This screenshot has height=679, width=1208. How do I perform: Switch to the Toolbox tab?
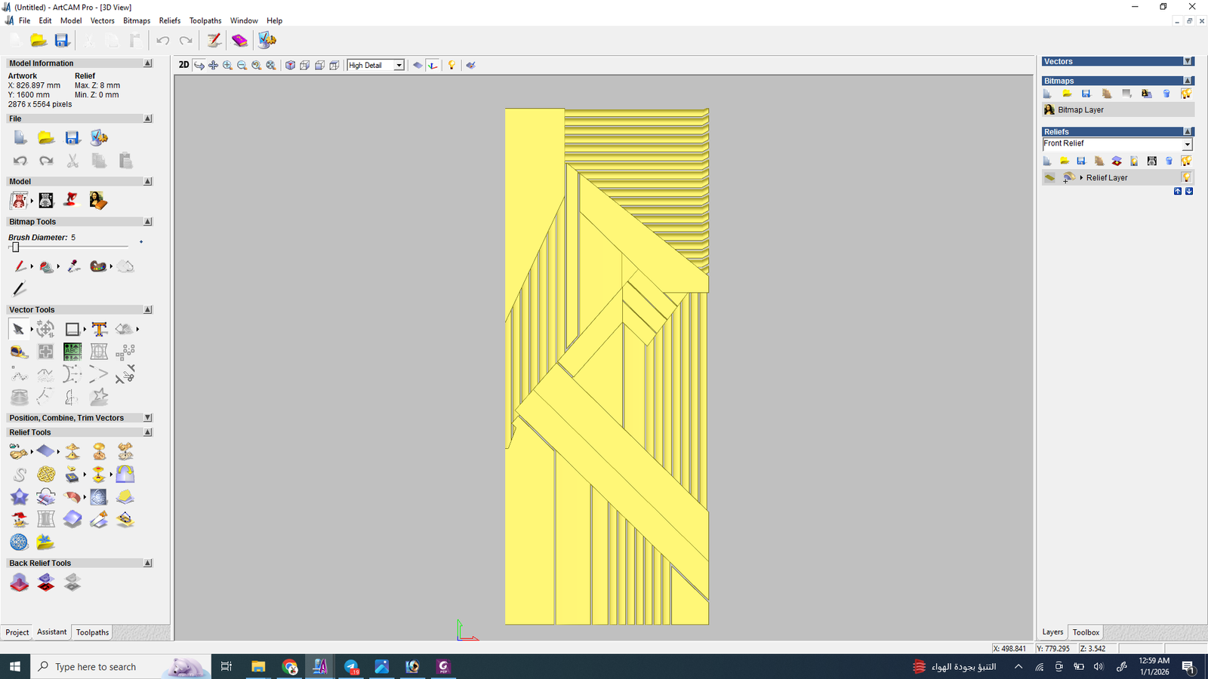click(x=1086, y=632)
